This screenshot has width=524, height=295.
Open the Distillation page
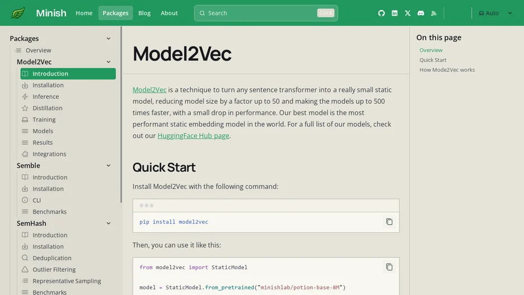click(x=48, y=108)
